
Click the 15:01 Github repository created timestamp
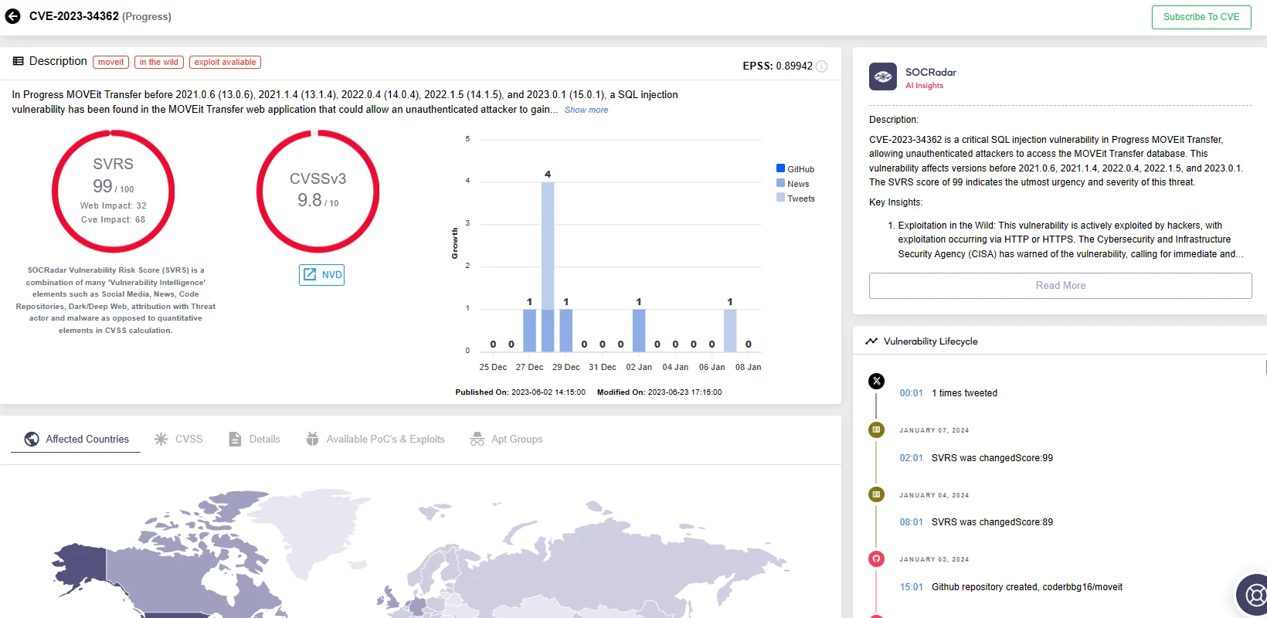[912, 587]
